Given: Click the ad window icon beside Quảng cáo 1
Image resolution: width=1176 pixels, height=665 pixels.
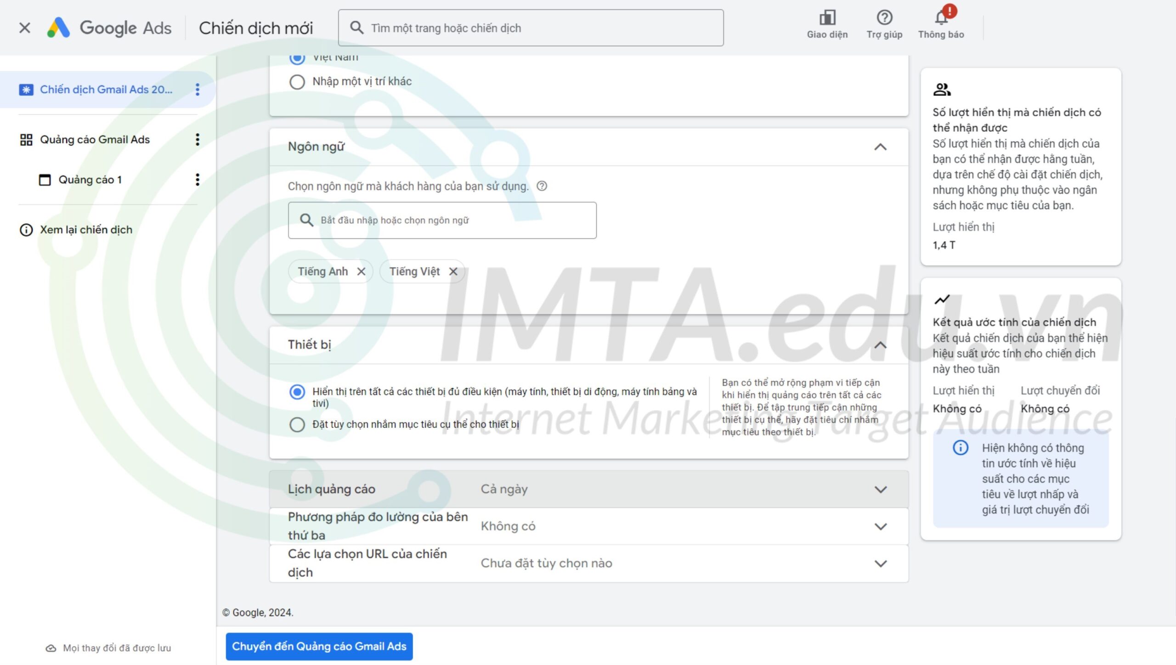Looking at the screenshot, I should (45, 180).
